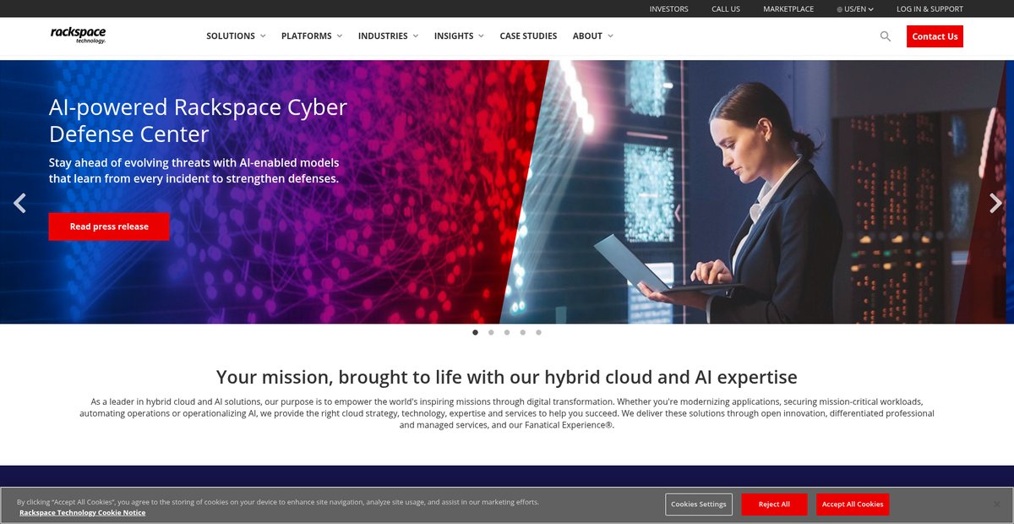Advance to next hero slide arrow
Viewport: 1014px width, 524px height.
(995, 203)
